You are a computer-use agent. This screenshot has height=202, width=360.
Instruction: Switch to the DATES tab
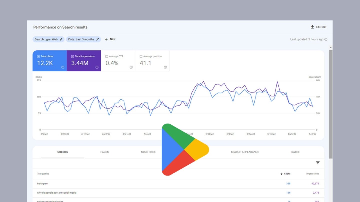(295, 152)
